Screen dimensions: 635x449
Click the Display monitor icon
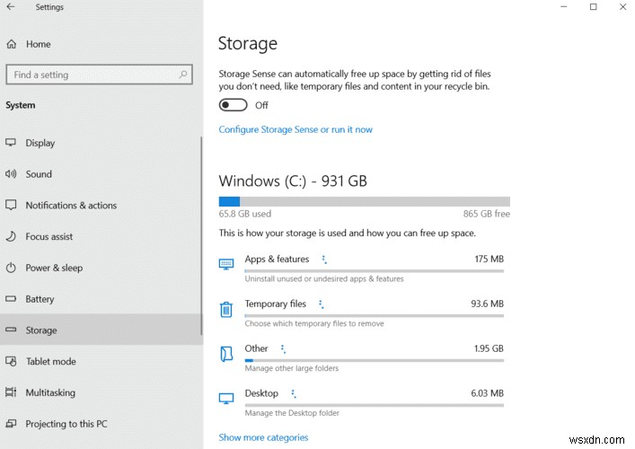(11, 143)
